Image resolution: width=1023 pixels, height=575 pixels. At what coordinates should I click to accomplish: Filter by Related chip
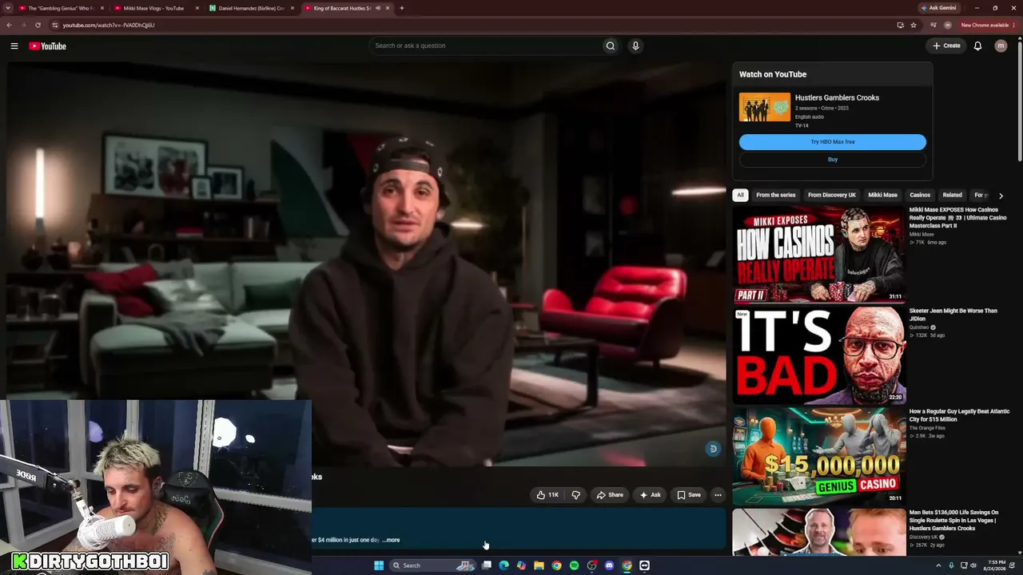click(952, 195)
